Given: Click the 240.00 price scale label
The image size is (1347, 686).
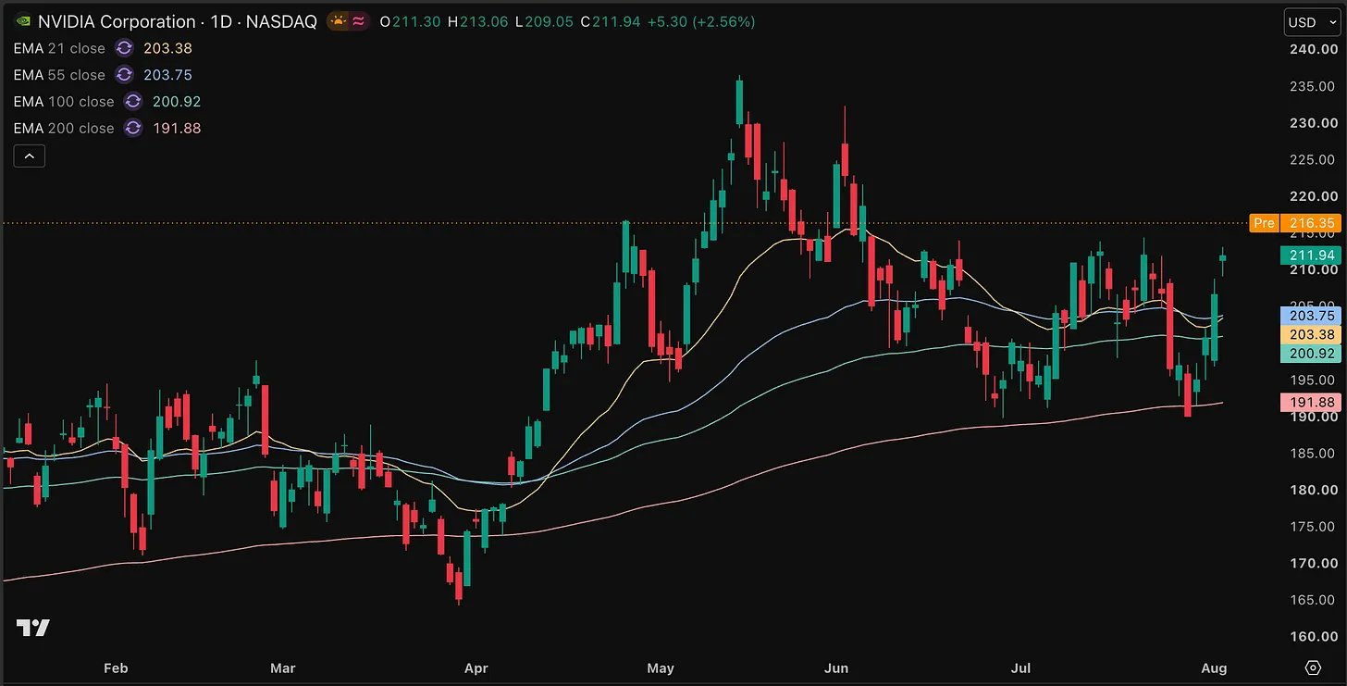Looking at the screenshot, I should coord(1315,49).
